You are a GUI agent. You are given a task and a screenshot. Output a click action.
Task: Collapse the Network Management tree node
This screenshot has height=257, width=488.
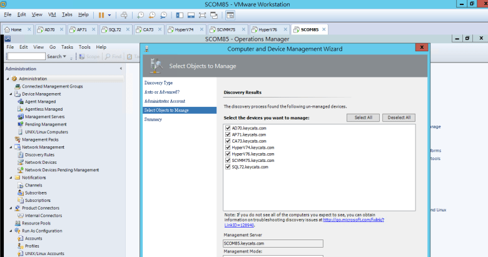coord(10,147)
